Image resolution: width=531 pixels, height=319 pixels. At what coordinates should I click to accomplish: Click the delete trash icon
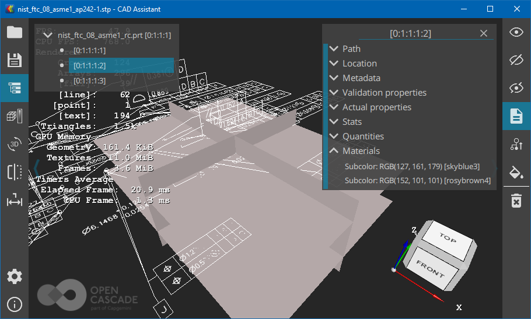point(516,201)
